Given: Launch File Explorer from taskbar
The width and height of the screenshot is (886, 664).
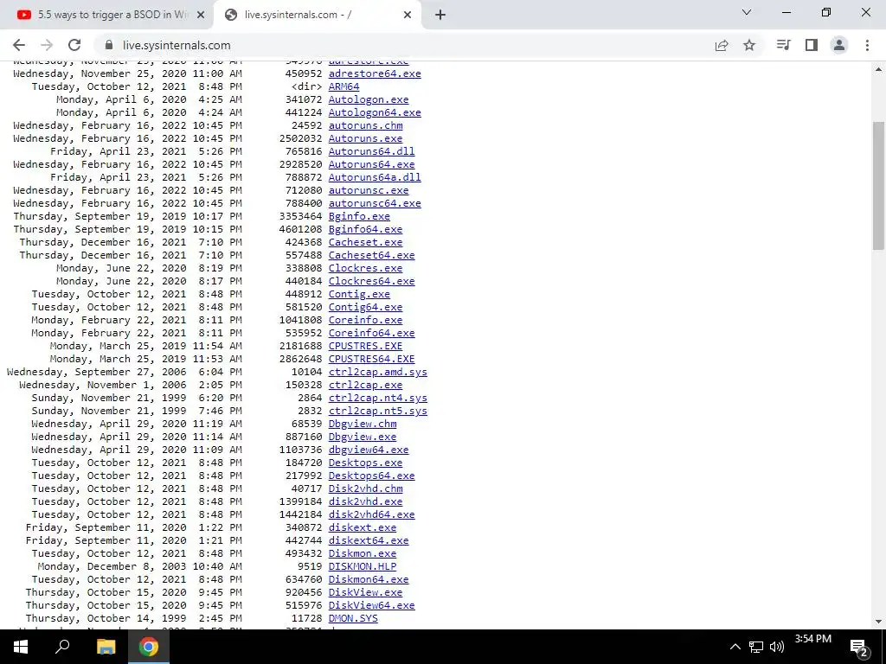Looking at the screenshot, I should [106, 647].
